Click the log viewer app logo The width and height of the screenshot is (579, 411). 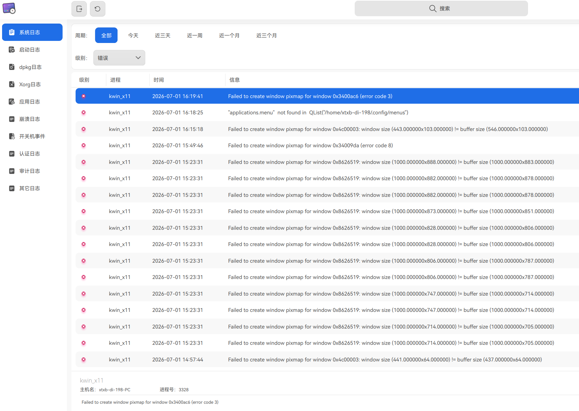click(x=9, y=8)
